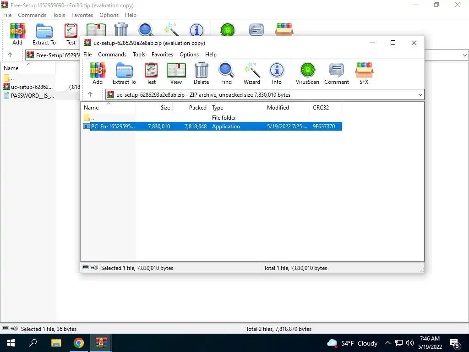Sort by CRC32 column header

click(x=326, y=108)
